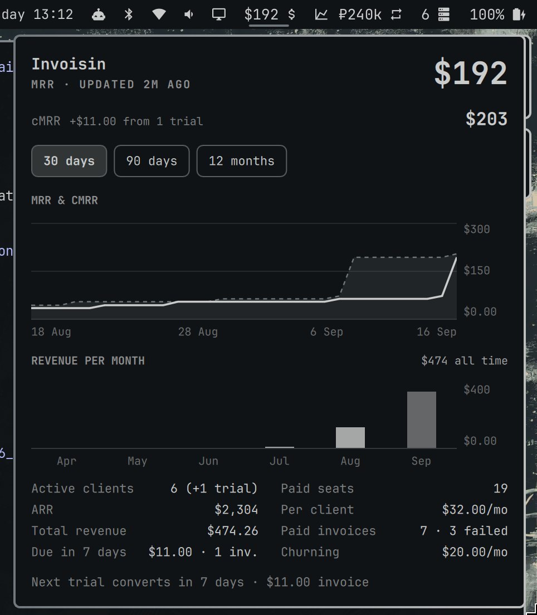The image size is (537, 615).
Task: Click the "16 Sep" date axis label
Action: click(437, 332)
